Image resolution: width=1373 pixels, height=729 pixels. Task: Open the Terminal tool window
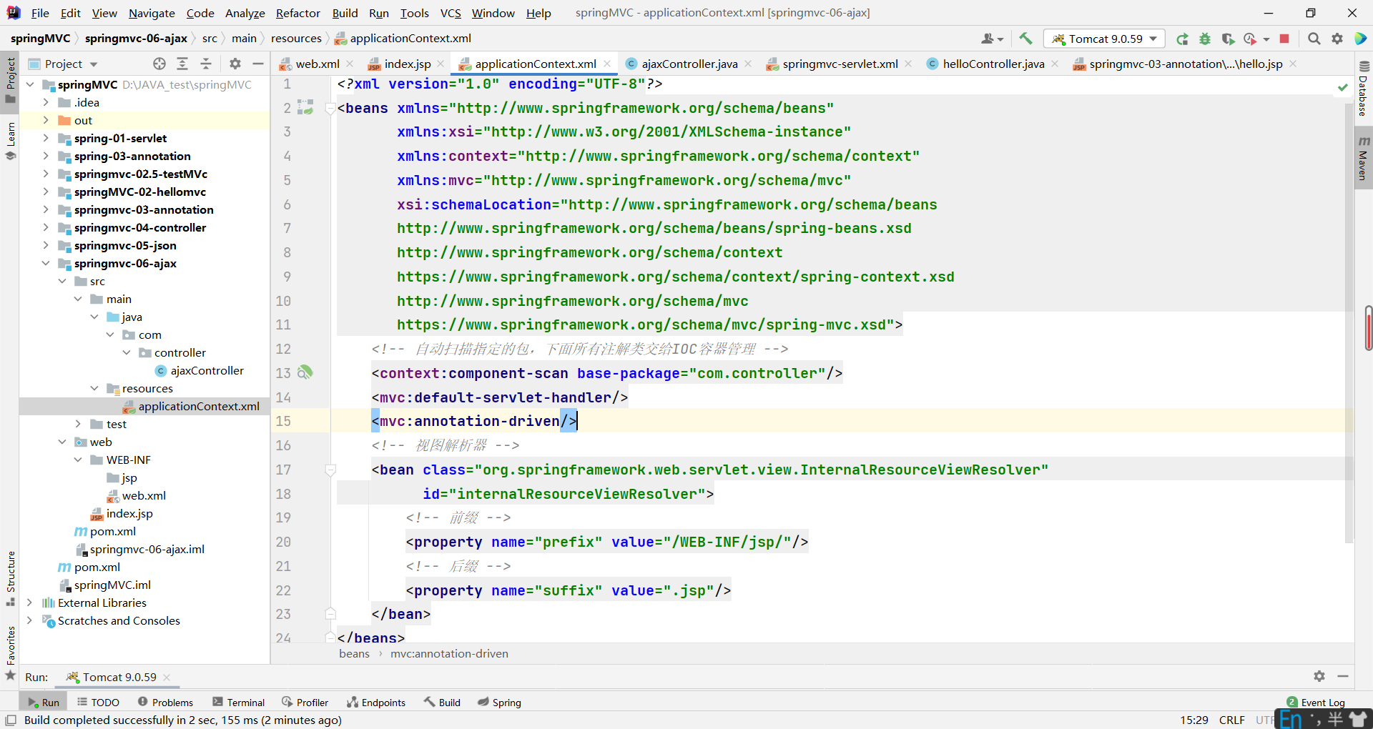(239, 703)
